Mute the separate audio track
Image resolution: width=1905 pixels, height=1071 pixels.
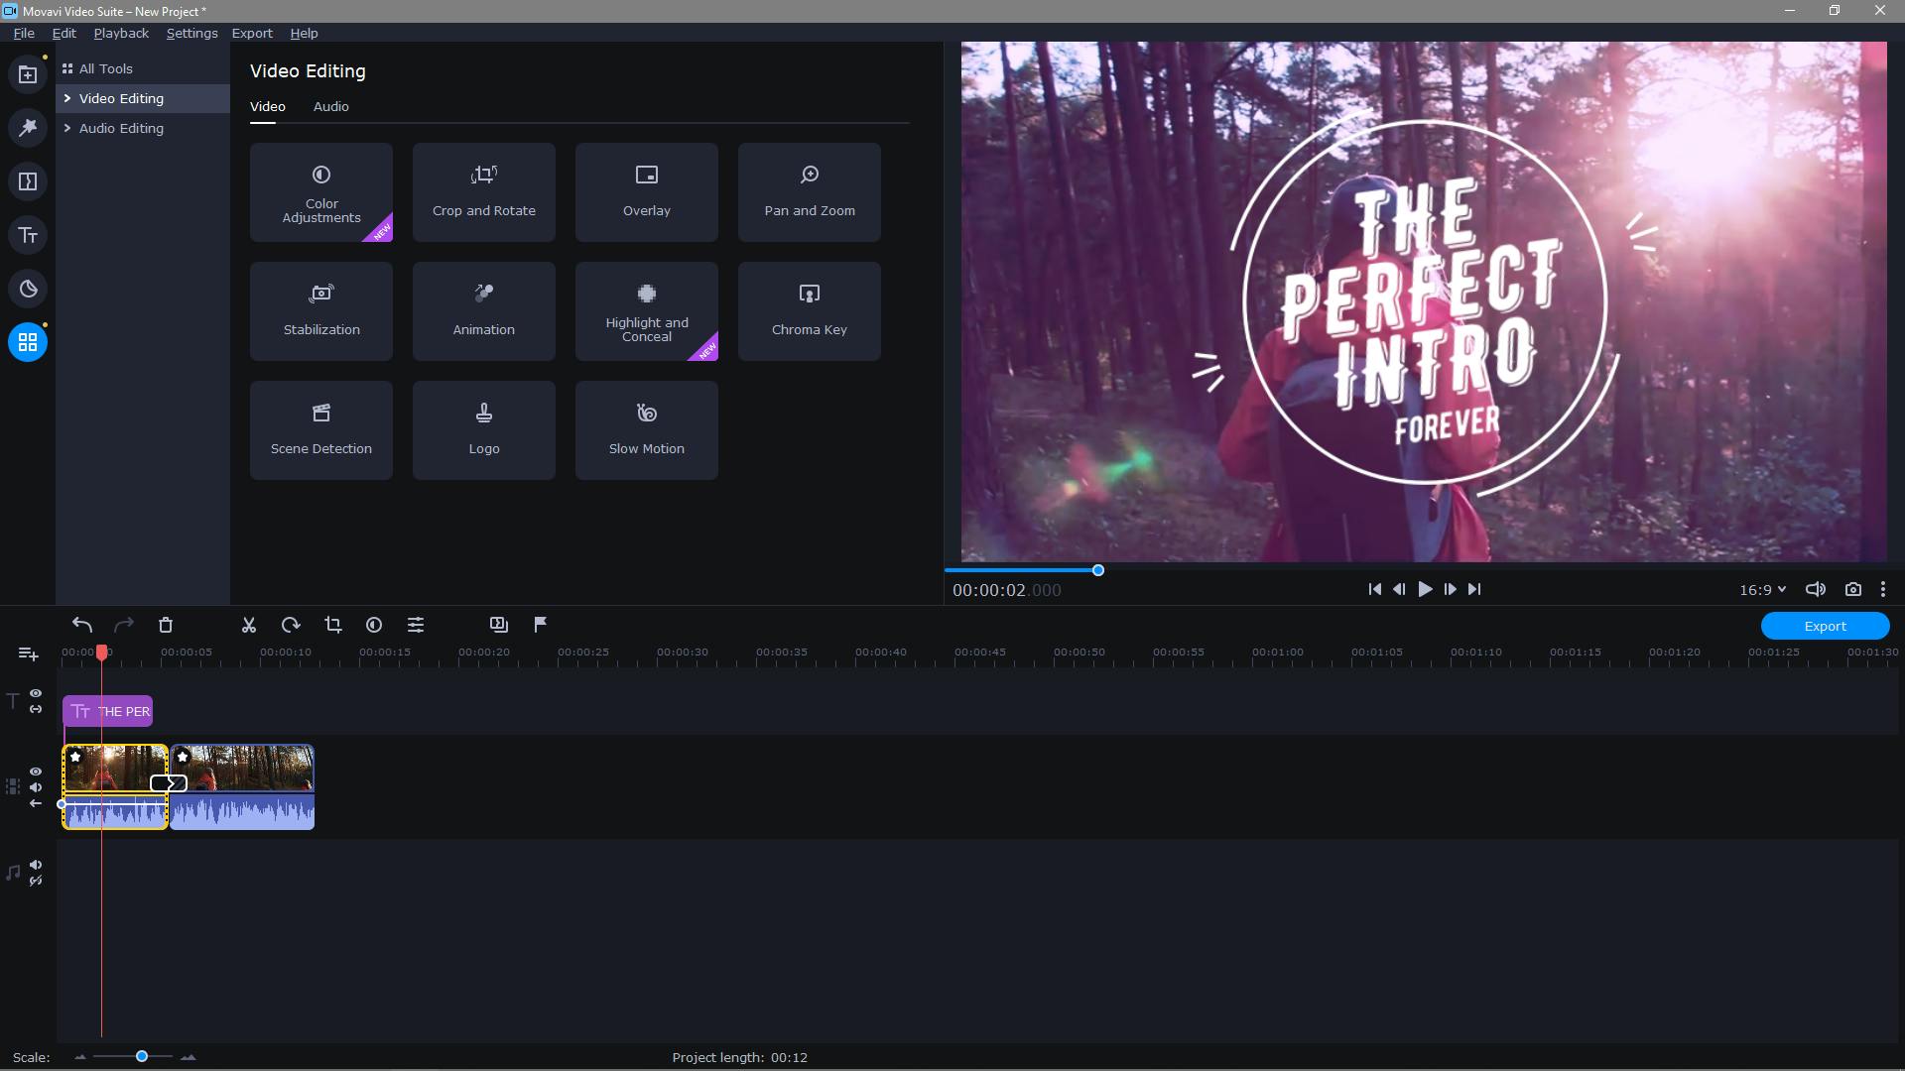[x=36, y=865]
